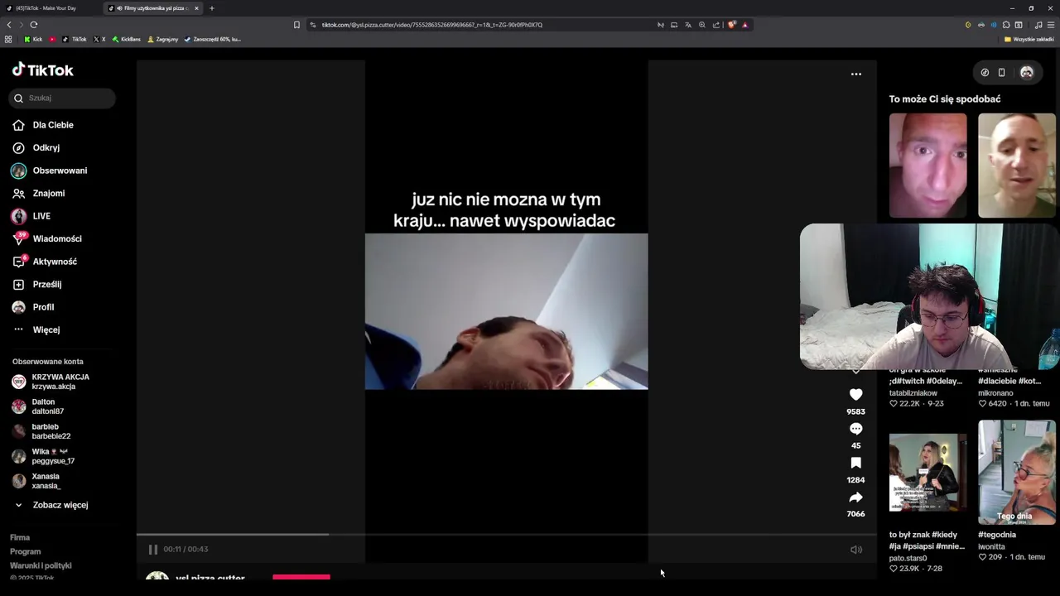Screen dimensions: 1060x596
Task: Open video three-dots options menu
Action: pyautogui.click(x=856, y=74)
